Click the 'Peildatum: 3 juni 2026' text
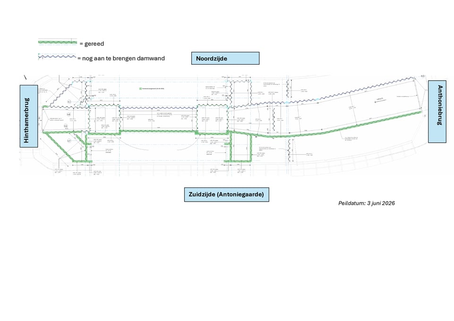 pos(366,203)
